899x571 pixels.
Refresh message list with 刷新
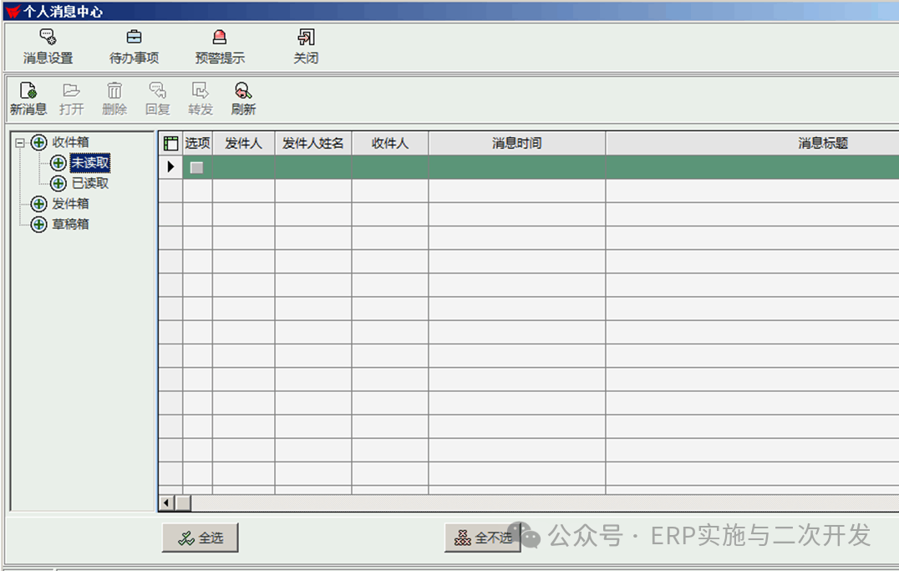[x=243, y=99]
